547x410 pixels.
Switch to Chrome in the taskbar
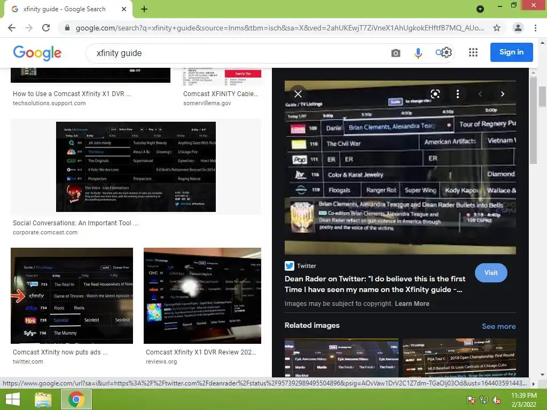click(76, 399)
